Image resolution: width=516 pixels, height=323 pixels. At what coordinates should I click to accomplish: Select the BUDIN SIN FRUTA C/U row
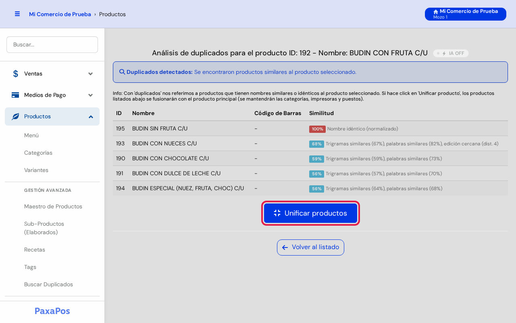[310, 128]
